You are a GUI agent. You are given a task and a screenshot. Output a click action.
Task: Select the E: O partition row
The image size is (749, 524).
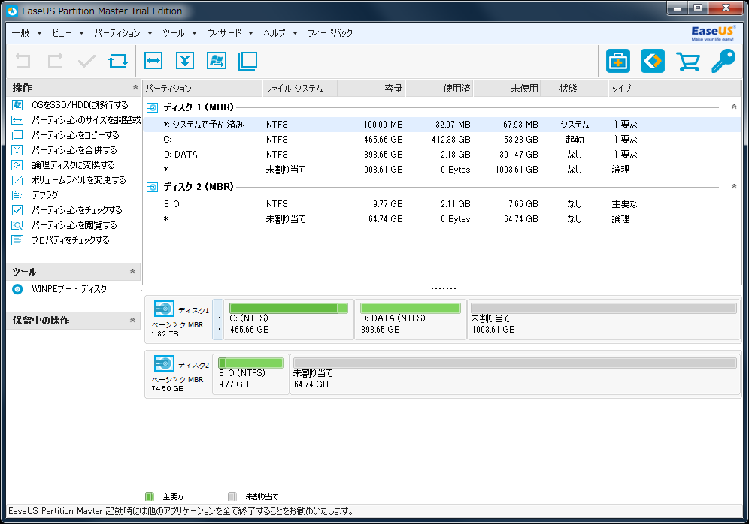coord(442,204)
